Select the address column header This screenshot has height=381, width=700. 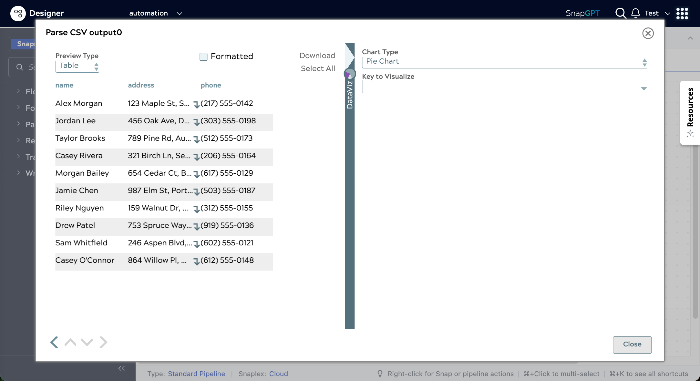[x=141, y=85]
